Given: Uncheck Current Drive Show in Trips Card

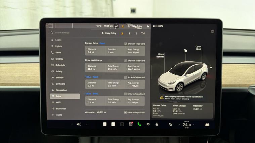Looking at the screenshot, I should coord(126,44).
